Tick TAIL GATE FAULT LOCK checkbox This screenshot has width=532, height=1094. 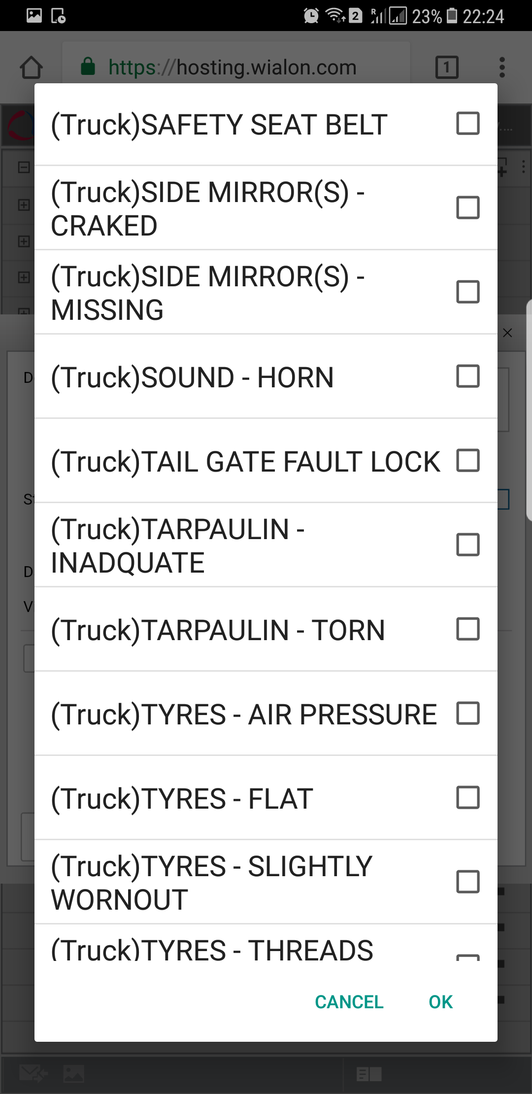click(467, 461)
